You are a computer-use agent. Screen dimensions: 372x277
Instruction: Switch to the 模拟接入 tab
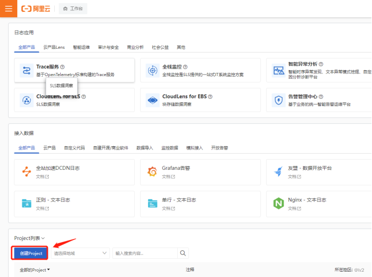(x=194, y=148)
